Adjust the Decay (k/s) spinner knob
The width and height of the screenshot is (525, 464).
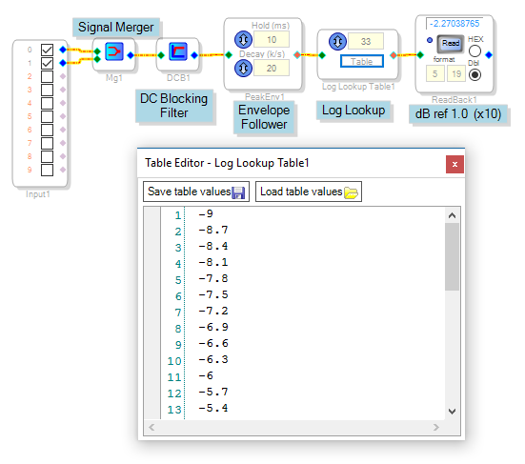[243, 69]
